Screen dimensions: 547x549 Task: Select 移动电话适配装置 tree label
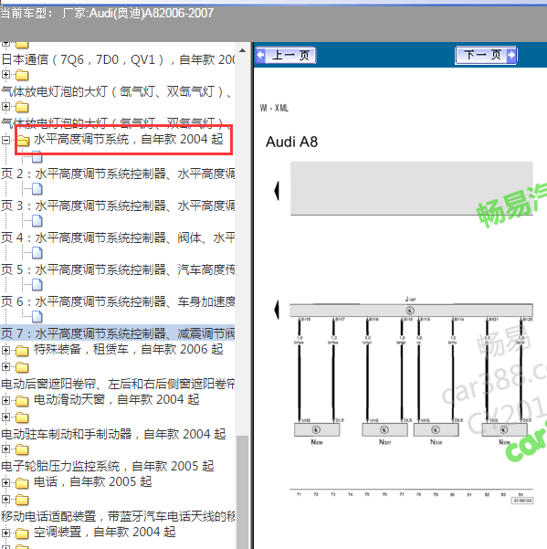click(118, 516)
